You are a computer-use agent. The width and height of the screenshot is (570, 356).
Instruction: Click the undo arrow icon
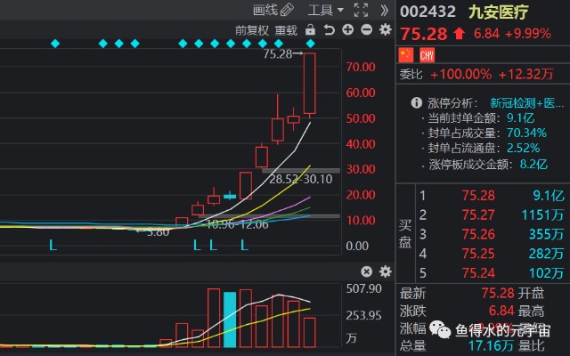click(329, 29)
